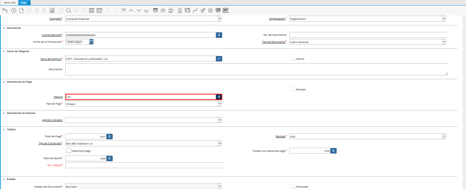Open the date picker for Fecha de la Transacción
The height and width of the screenshot is (189, 466).
coord(91,42)
